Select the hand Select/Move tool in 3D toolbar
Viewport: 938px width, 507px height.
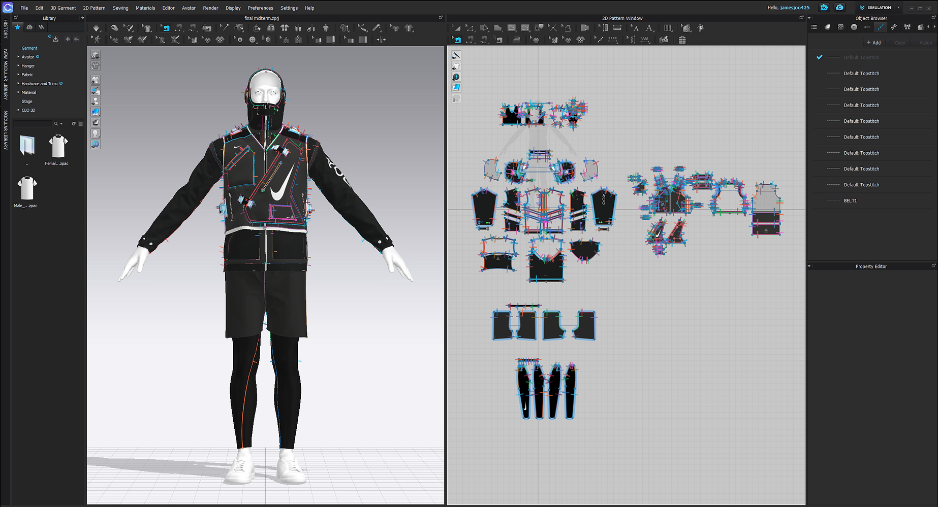pos(114,28)
